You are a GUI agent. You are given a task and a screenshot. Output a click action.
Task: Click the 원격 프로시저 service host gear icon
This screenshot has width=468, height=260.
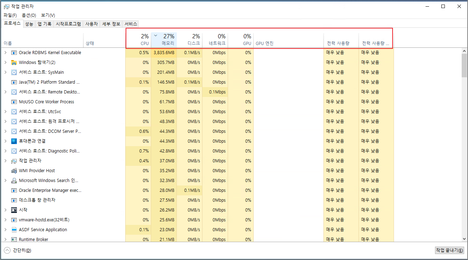coord(14,122)
